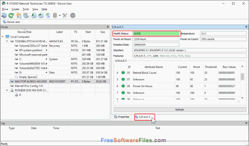Click the Empty Space22 disk icon
This screenshot has height=146, width=249.
(16, 77)
